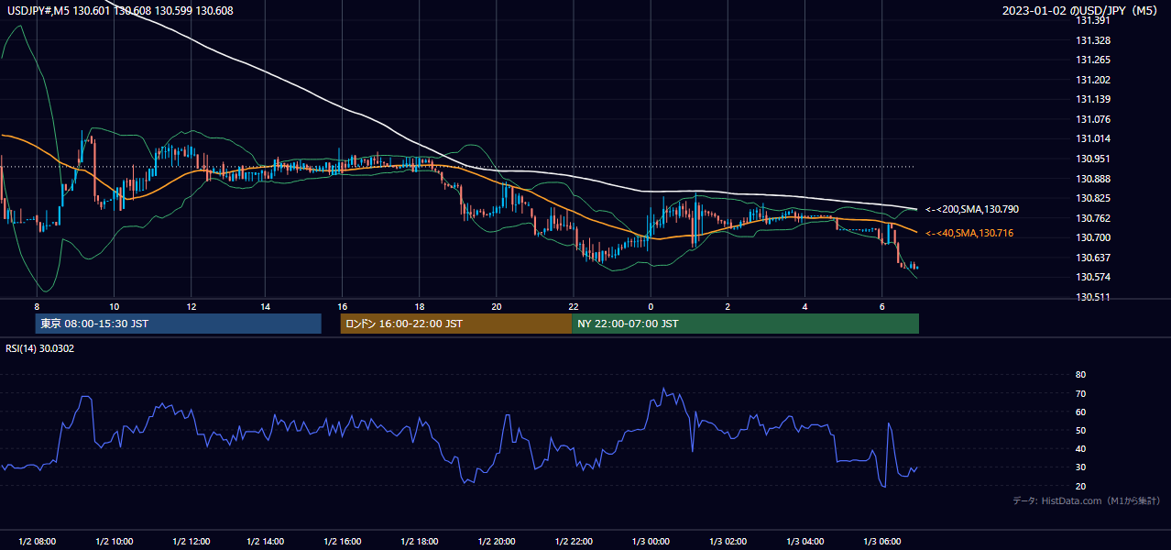Click the 1/2 12:00 date axis label
1171x550 pixels.
pos(192,541)
